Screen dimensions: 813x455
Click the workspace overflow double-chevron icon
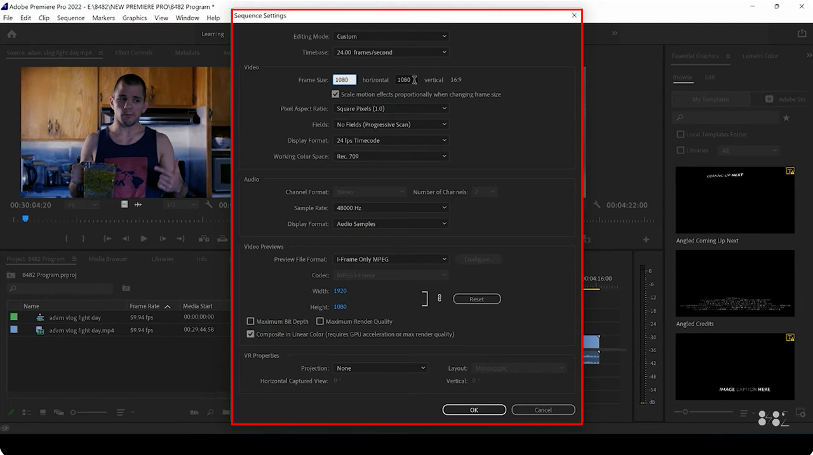(x=615, y=33)
